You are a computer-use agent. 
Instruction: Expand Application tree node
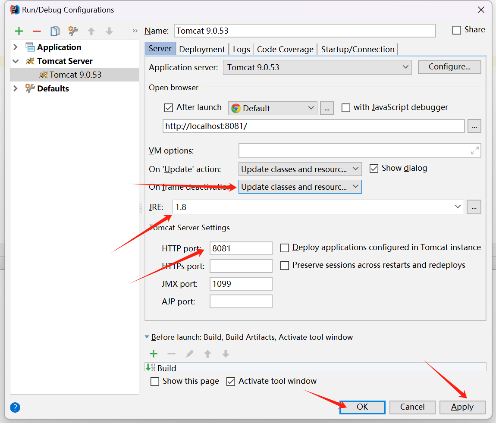[15, 47]
